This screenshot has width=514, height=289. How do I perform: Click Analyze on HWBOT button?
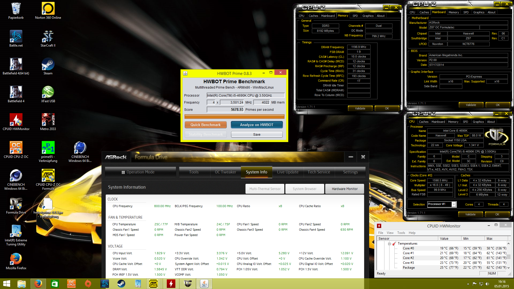coord(256,125)
